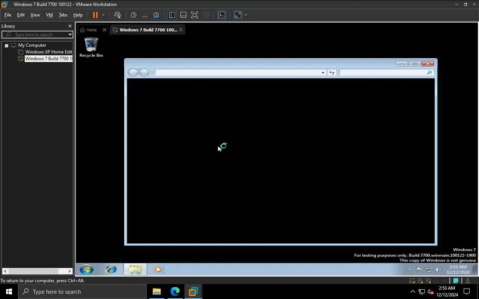
Task: Open host notification center
Action: pos(467,292)
